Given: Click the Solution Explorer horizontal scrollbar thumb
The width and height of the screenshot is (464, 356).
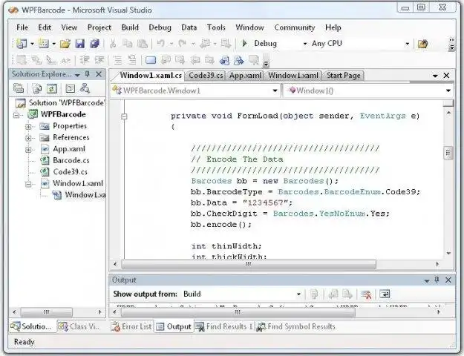Looking at the screenshot, I should point(47,312).
